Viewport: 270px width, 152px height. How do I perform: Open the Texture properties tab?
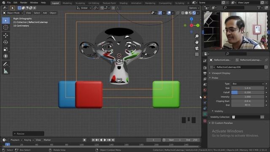pyautogui.click(x=205, y=121)
